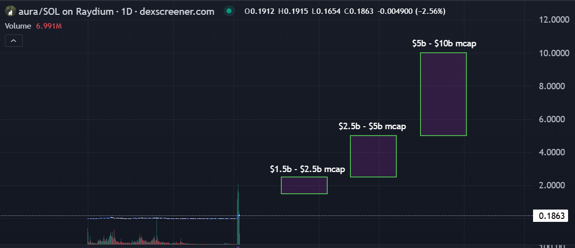The height and width of the screenshot is (248, 575).
Task: Click the $2.5b - $5b mcap label
Action: pos(372,127)
